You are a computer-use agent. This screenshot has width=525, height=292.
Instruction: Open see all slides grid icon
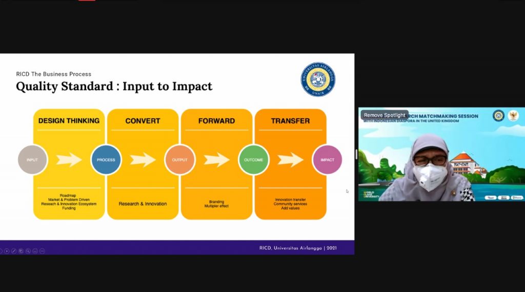21,251
